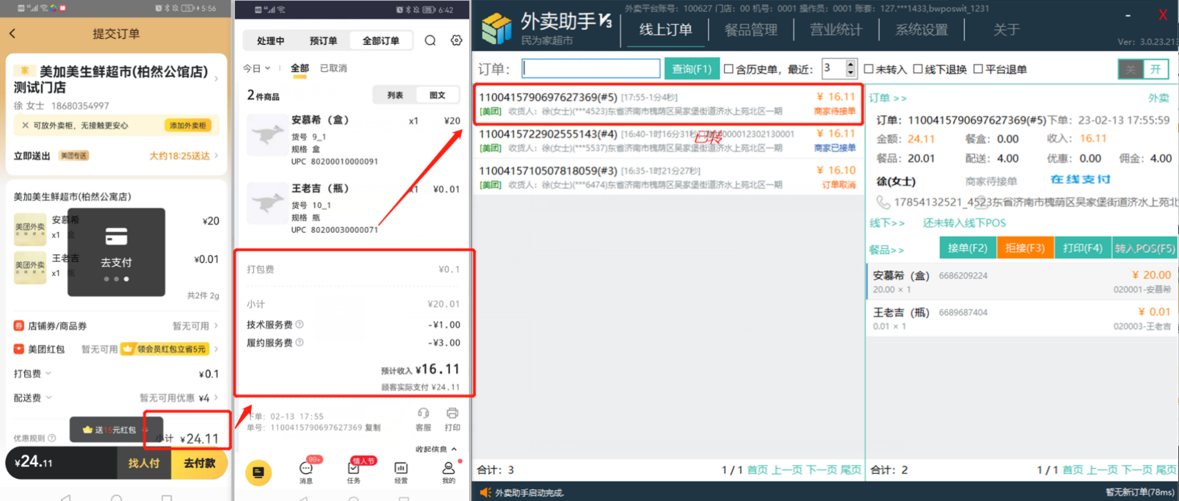Tap the 打印 printer icon

452,413
